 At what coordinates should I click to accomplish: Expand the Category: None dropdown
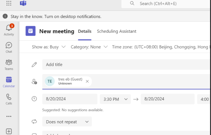click(x=89, y=47)
